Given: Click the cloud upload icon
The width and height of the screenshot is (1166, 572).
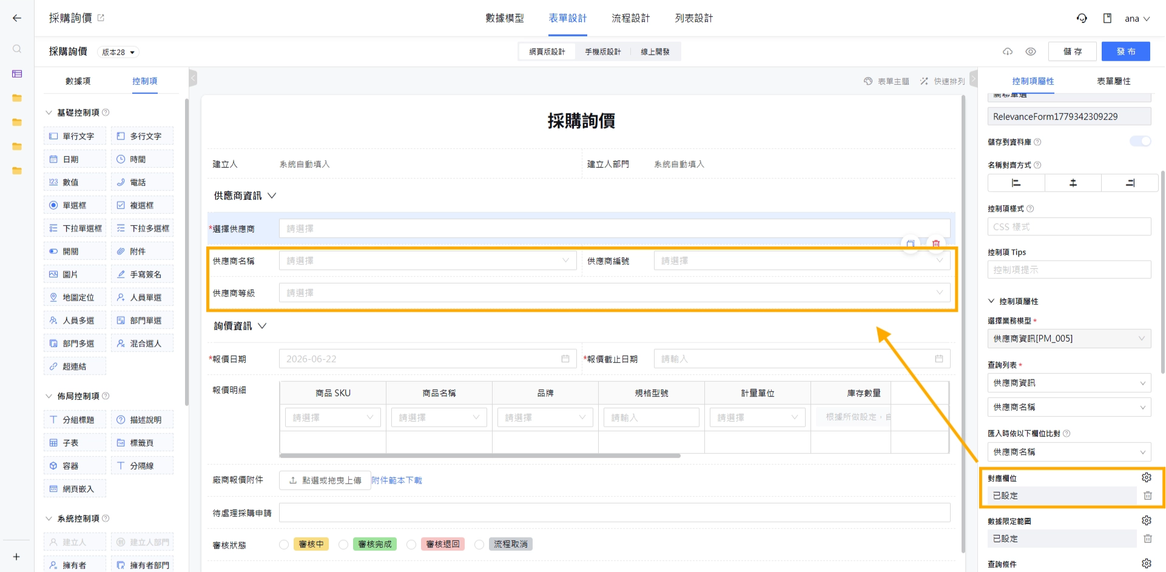Looking at the screenshot, I should (1008, 52).
